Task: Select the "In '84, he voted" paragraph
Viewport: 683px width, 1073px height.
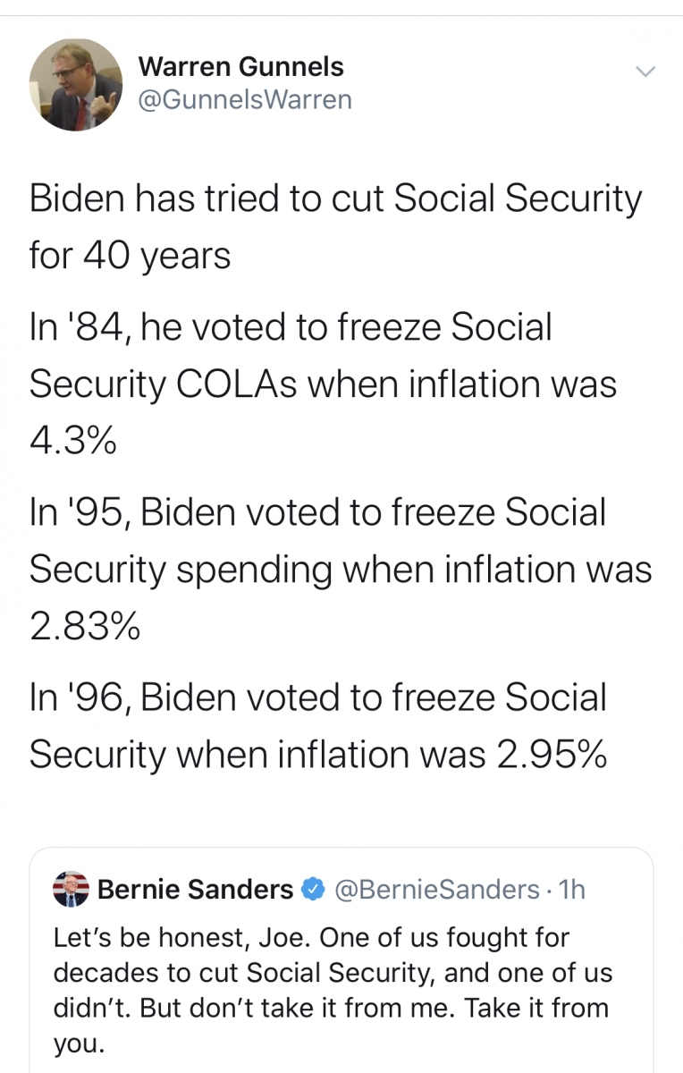Action: click(323, 384)
